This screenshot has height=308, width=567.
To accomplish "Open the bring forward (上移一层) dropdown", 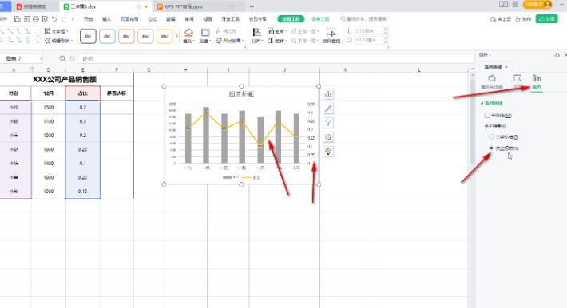I will (305, 31).
